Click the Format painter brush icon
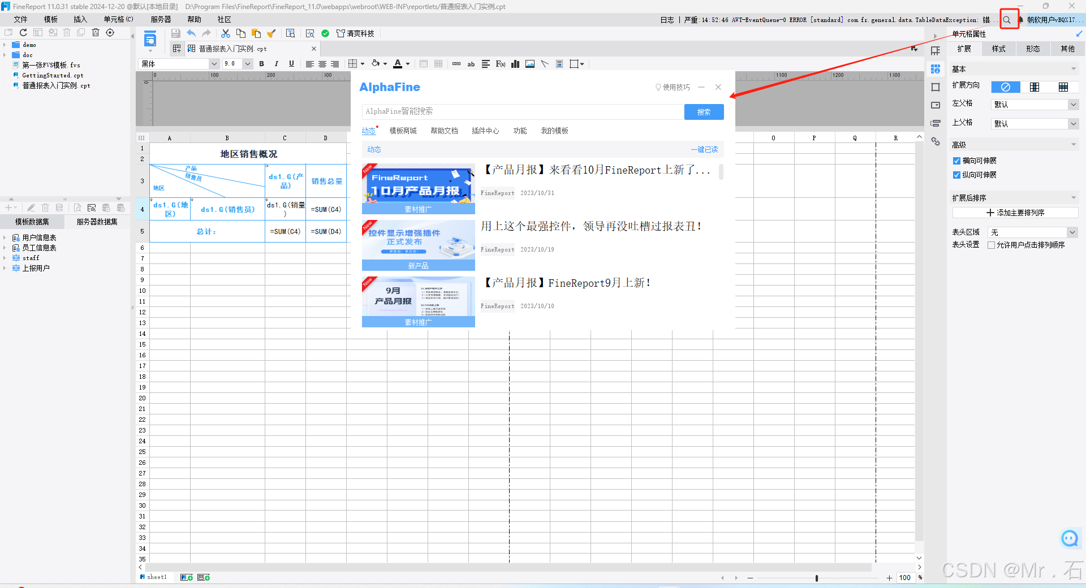Viewport: 1086px width, 588px height. [271, 33]
